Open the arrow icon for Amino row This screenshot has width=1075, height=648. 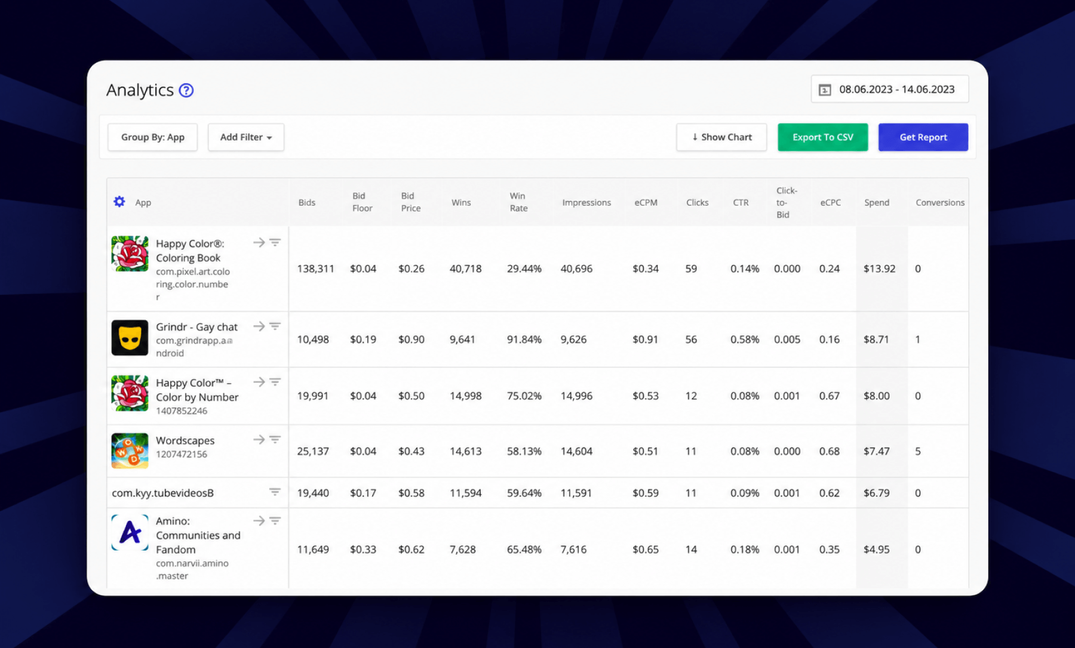click(259, 521)
